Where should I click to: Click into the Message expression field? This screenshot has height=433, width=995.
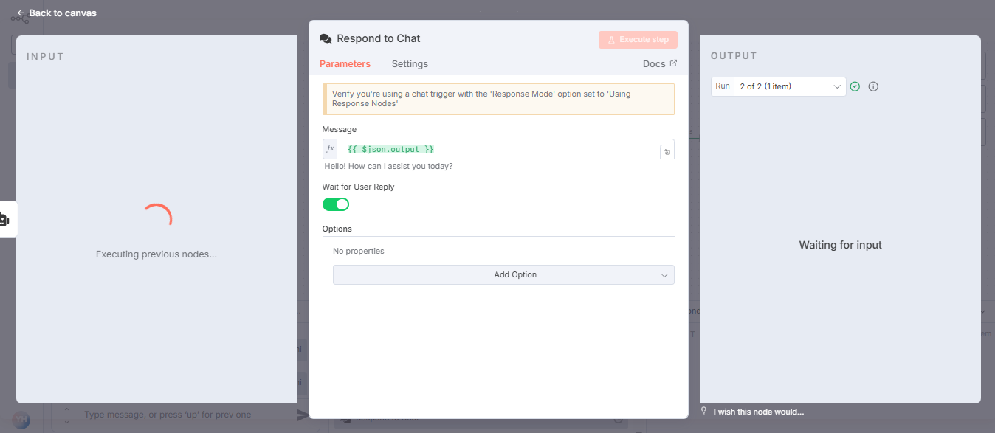pyautogui.click(x=517, y=149)
